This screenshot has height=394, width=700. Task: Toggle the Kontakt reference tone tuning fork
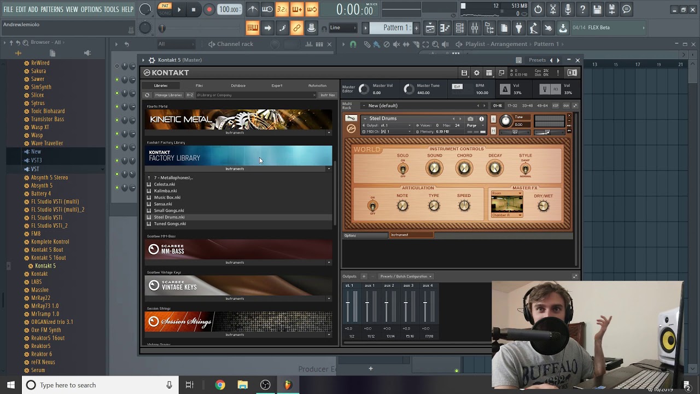pyautogui.click(x=544, y=89)
